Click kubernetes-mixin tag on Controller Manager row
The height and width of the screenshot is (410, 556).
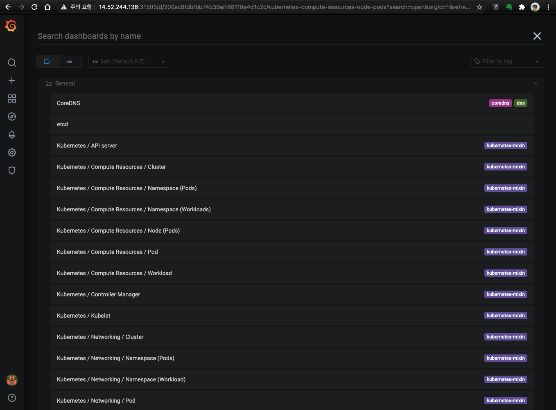(x=506, y=294)
